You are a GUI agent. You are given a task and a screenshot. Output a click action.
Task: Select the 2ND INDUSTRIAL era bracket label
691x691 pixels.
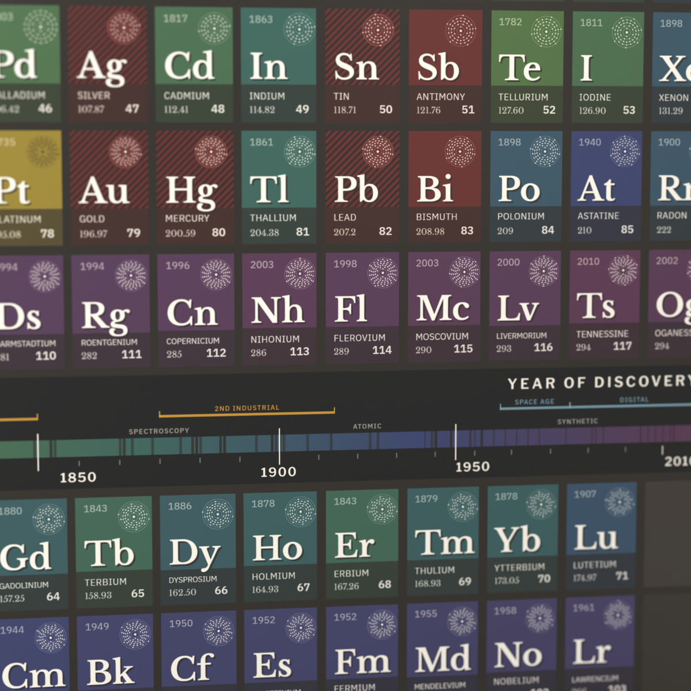tap(246, 408)
